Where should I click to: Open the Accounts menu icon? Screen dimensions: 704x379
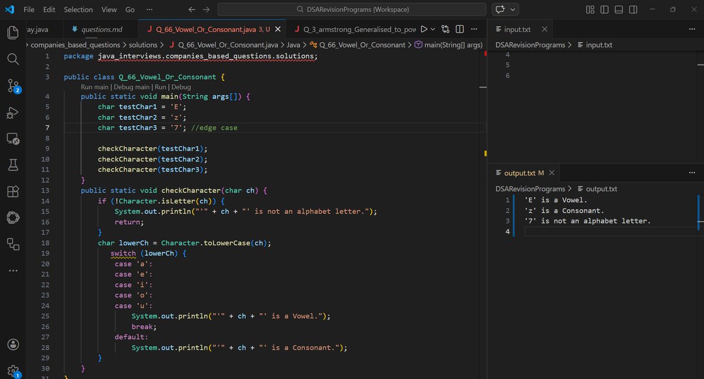tap(13, 344)
